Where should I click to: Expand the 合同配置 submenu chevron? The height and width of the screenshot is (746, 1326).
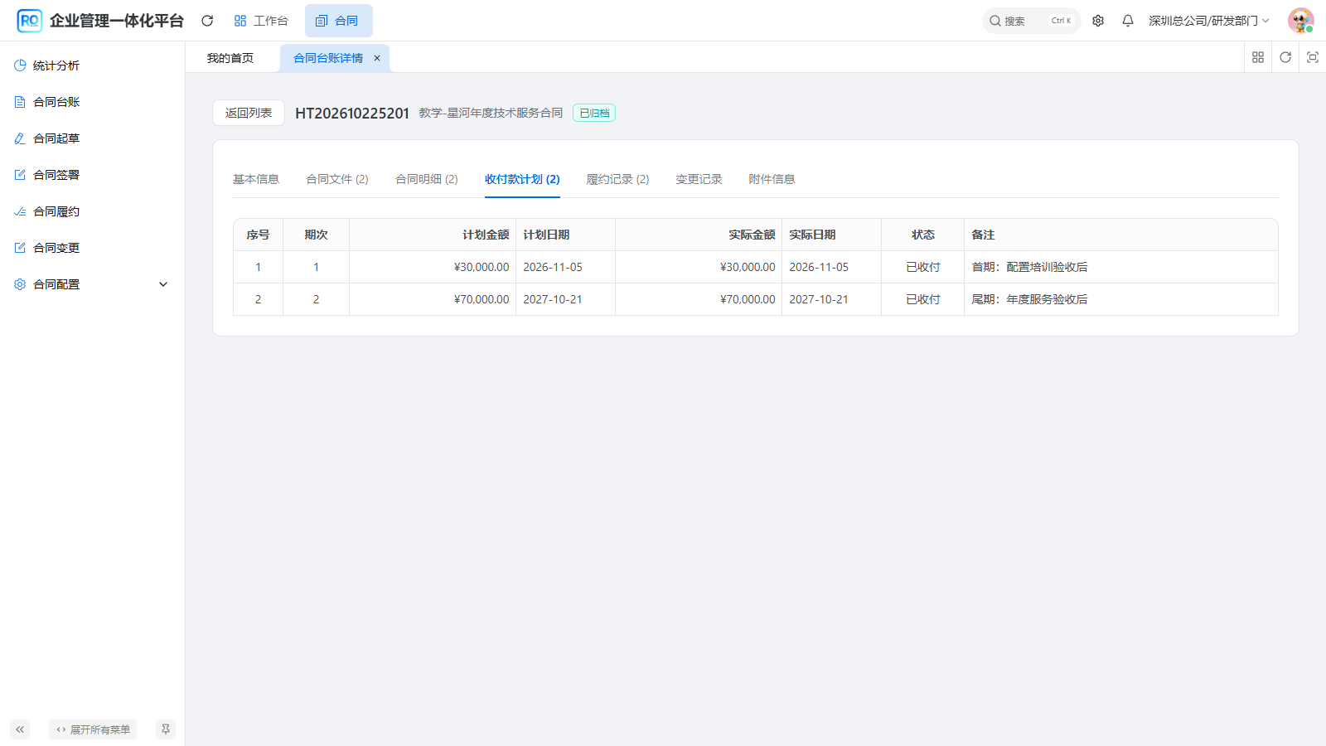(x=163, y=284)
